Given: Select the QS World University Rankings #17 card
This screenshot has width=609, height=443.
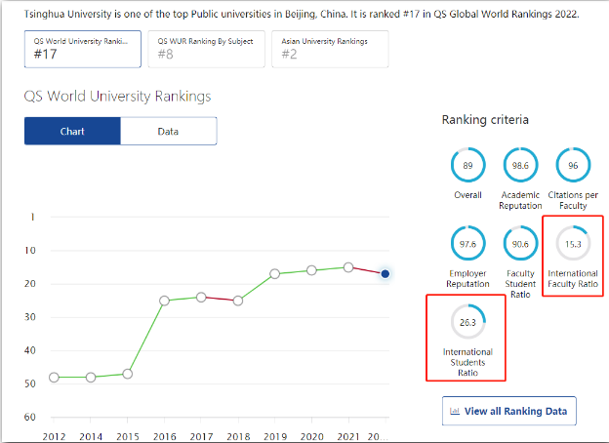Looking at the screenshot, I should click(x=83, y=49).
